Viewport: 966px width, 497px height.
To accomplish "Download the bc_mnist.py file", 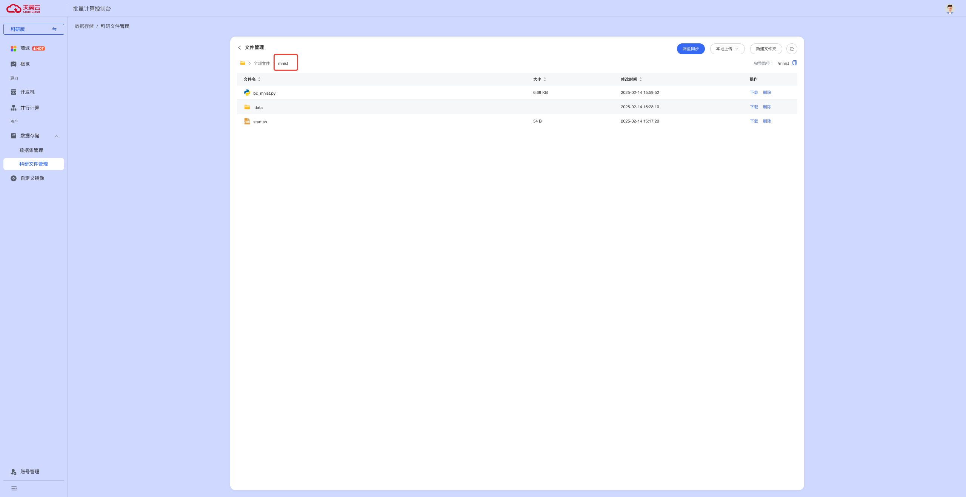I will point(754,93).
